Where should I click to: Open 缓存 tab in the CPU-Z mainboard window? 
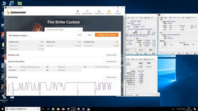166,18
